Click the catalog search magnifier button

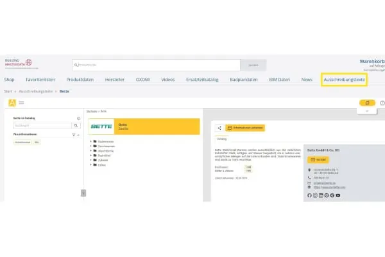(76, 126)
